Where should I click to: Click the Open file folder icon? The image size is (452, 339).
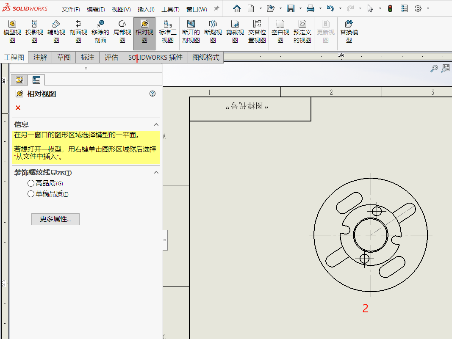(270, 8)
